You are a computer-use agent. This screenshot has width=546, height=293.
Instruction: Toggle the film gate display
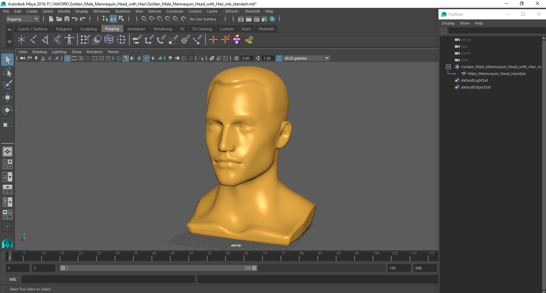click(x=74, y=58)
